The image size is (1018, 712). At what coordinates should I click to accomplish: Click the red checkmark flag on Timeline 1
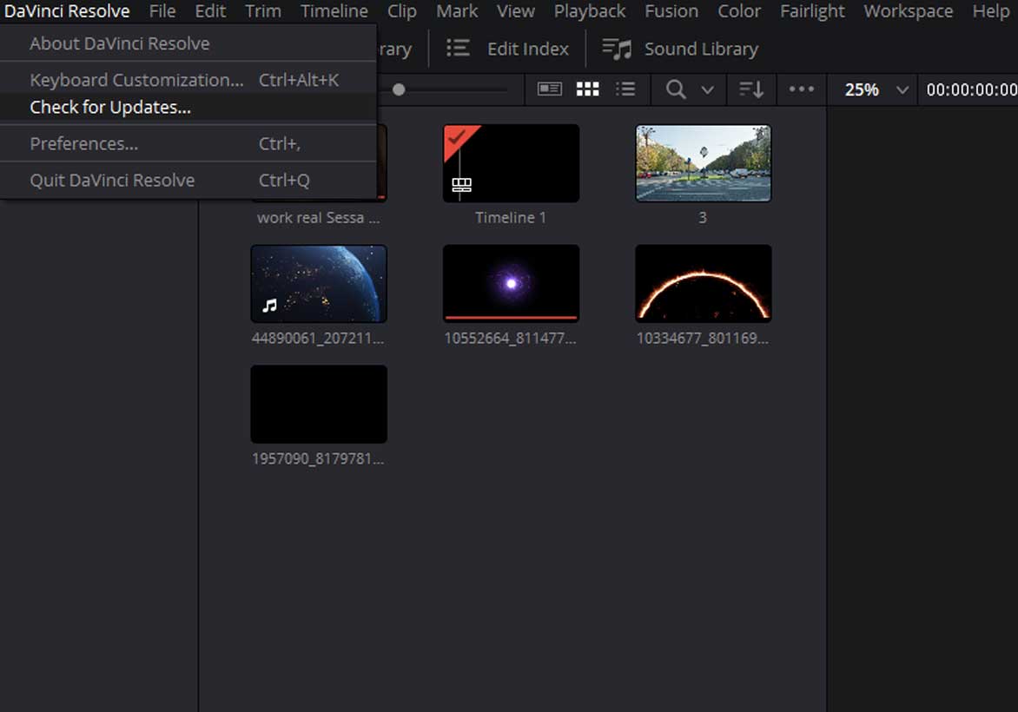click(458, 137)
